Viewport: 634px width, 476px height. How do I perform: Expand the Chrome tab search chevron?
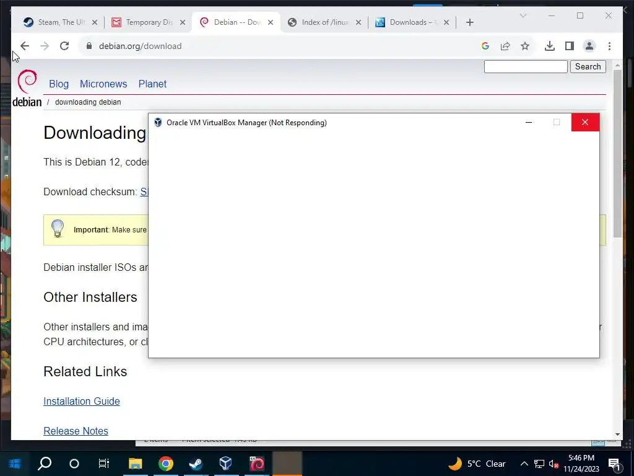click(x=523, y=15)
